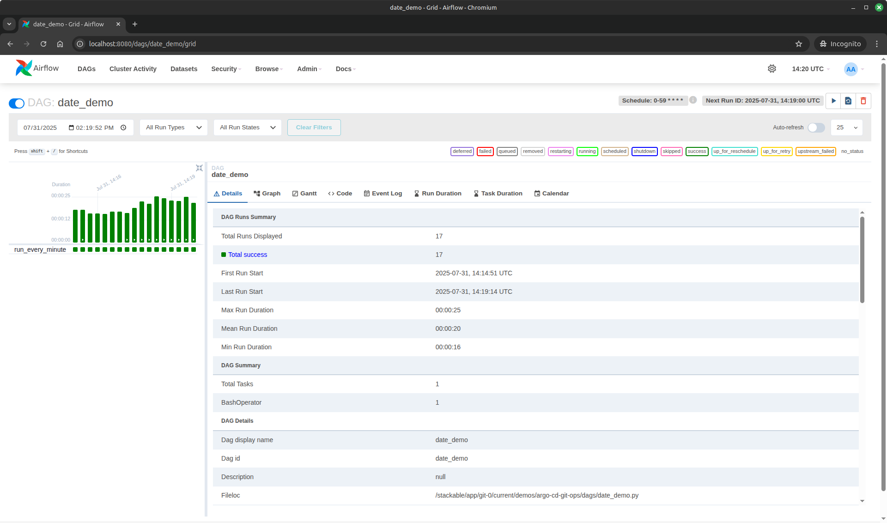Toggle the success state legend filter
The width and height of the screenshot is (887, 523).
(x=697, y=152)
